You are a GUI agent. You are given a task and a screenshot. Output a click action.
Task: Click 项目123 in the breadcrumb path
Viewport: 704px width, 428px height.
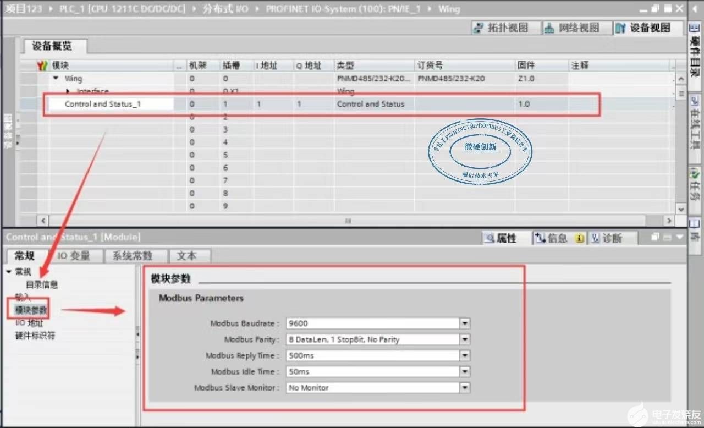click(23, 9)
